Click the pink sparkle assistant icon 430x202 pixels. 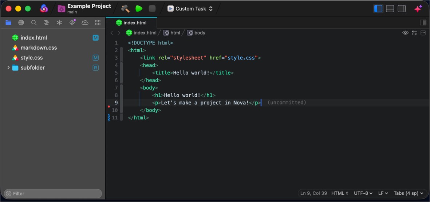tap(418, 9)
